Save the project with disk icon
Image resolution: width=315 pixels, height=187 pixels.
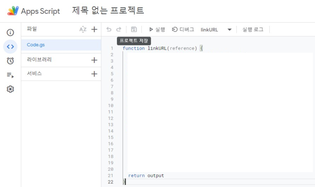[134, 29]
